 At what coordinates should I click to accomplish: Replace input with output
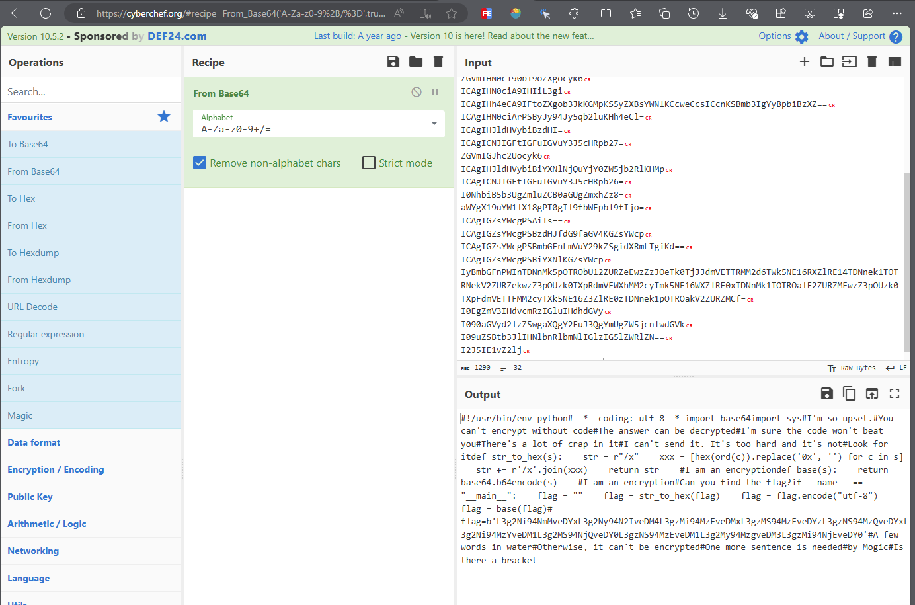pos(872,393)
